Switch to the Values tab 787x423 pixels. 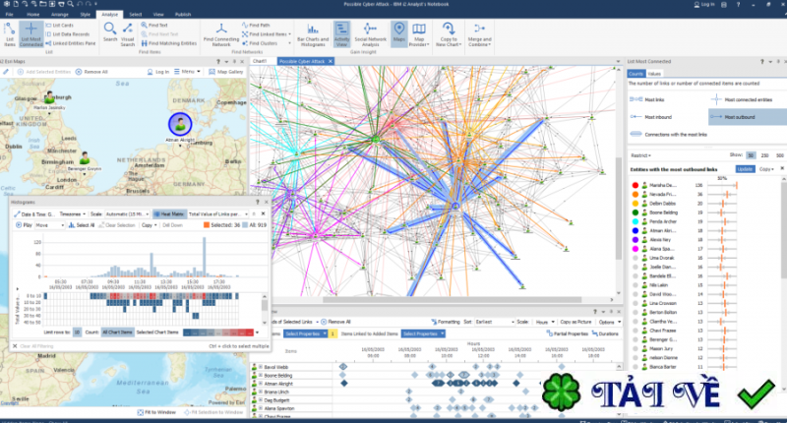(x=654, y=74)
